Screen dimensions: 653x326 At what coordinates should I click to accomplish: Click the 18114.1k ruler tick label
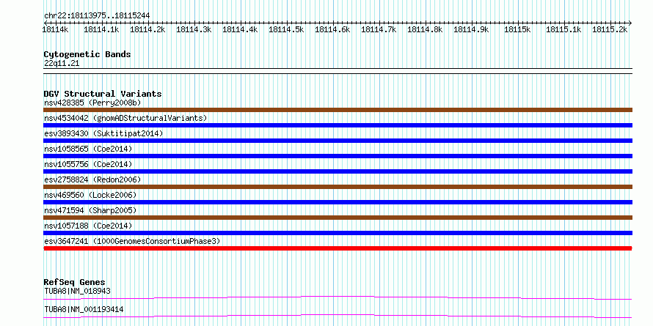pyautogui.click(x=101, y=29)
